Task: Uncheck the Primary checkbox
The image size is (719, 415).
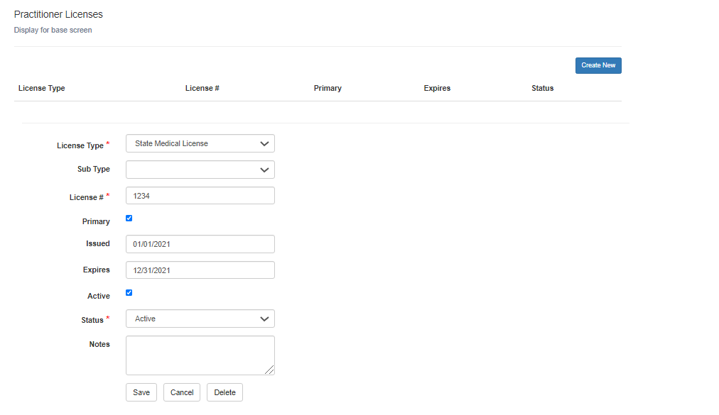Action: point(129,218)
